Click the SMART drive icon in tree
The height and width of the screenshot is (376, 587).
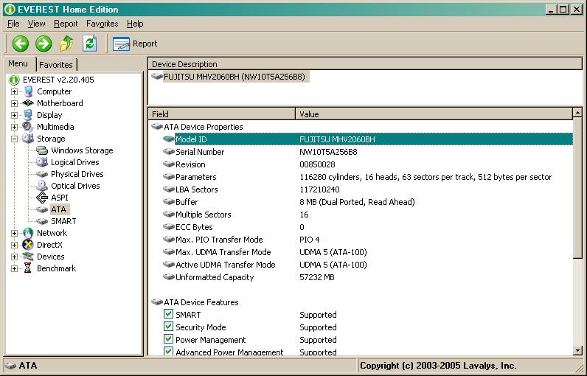tap(42, 221)
